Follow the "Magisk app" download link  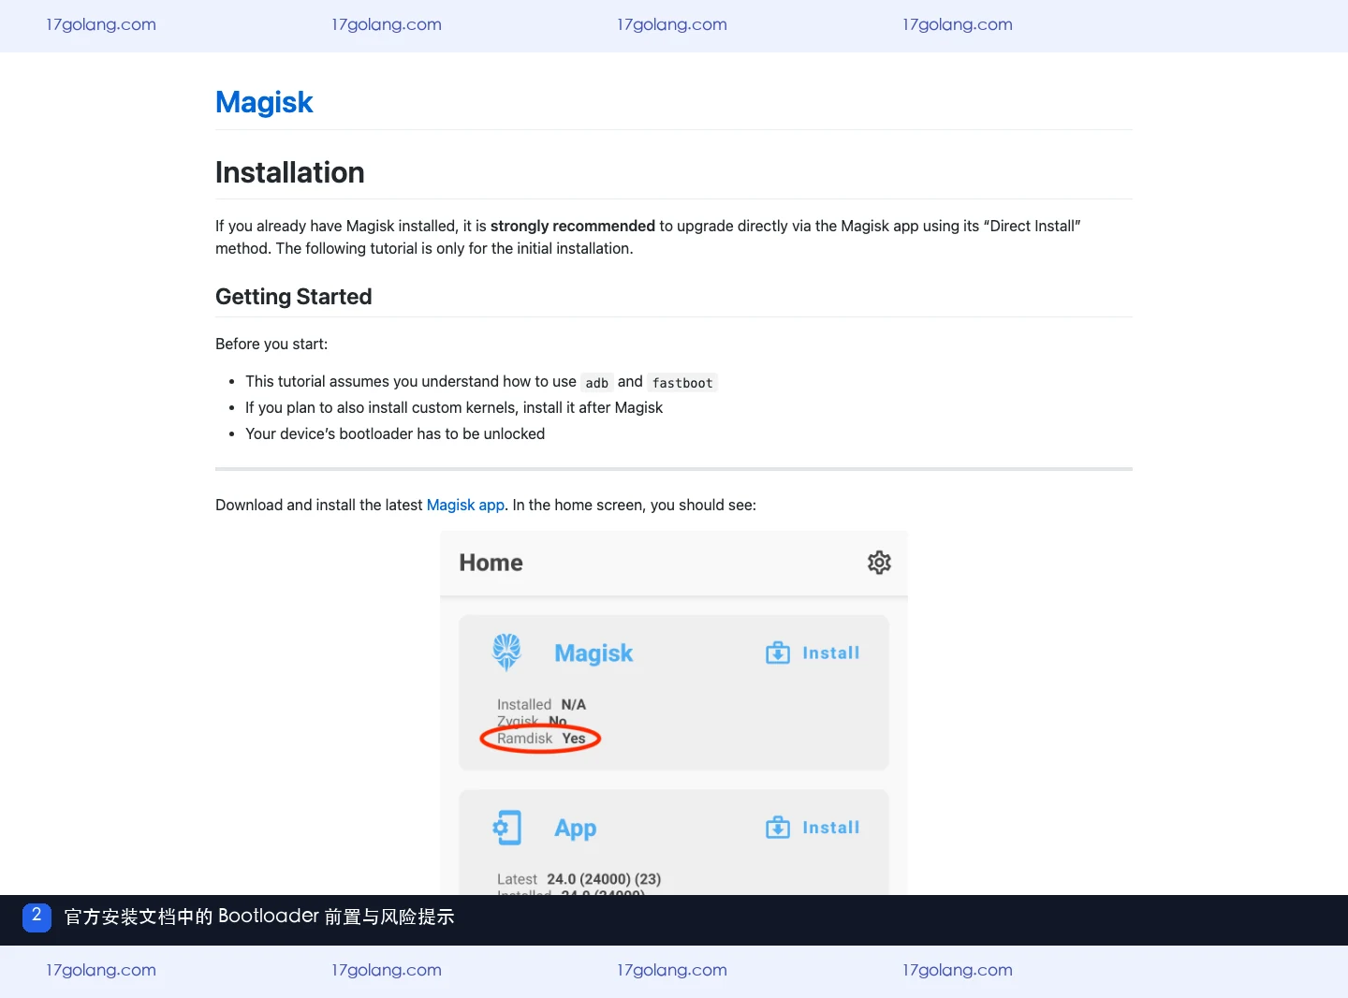pos(465,505)
